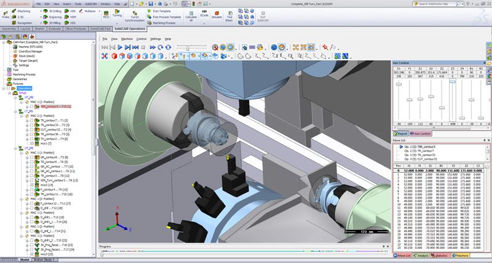Select the red isometric cube view
Image resolution: width=492 pixels, height=263 pixels.
coord(114,56)
